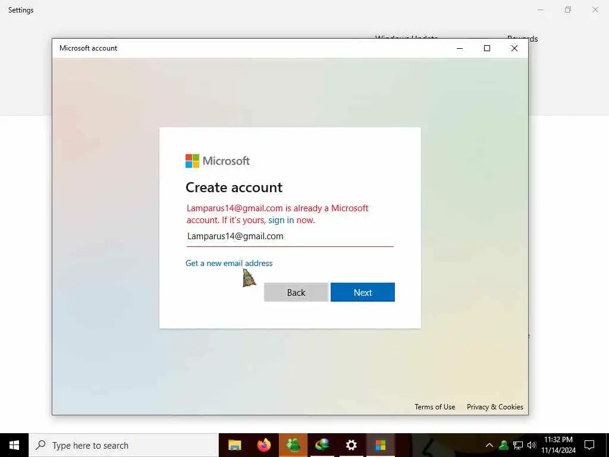Minimize the Microsoft account window
Viewport: 609px width, 457px height.
click(460, 48)
